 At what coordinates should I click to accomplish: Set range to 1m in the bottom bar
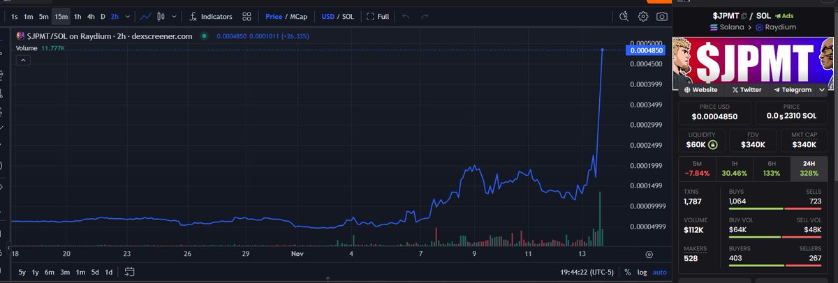coord(80,272)
